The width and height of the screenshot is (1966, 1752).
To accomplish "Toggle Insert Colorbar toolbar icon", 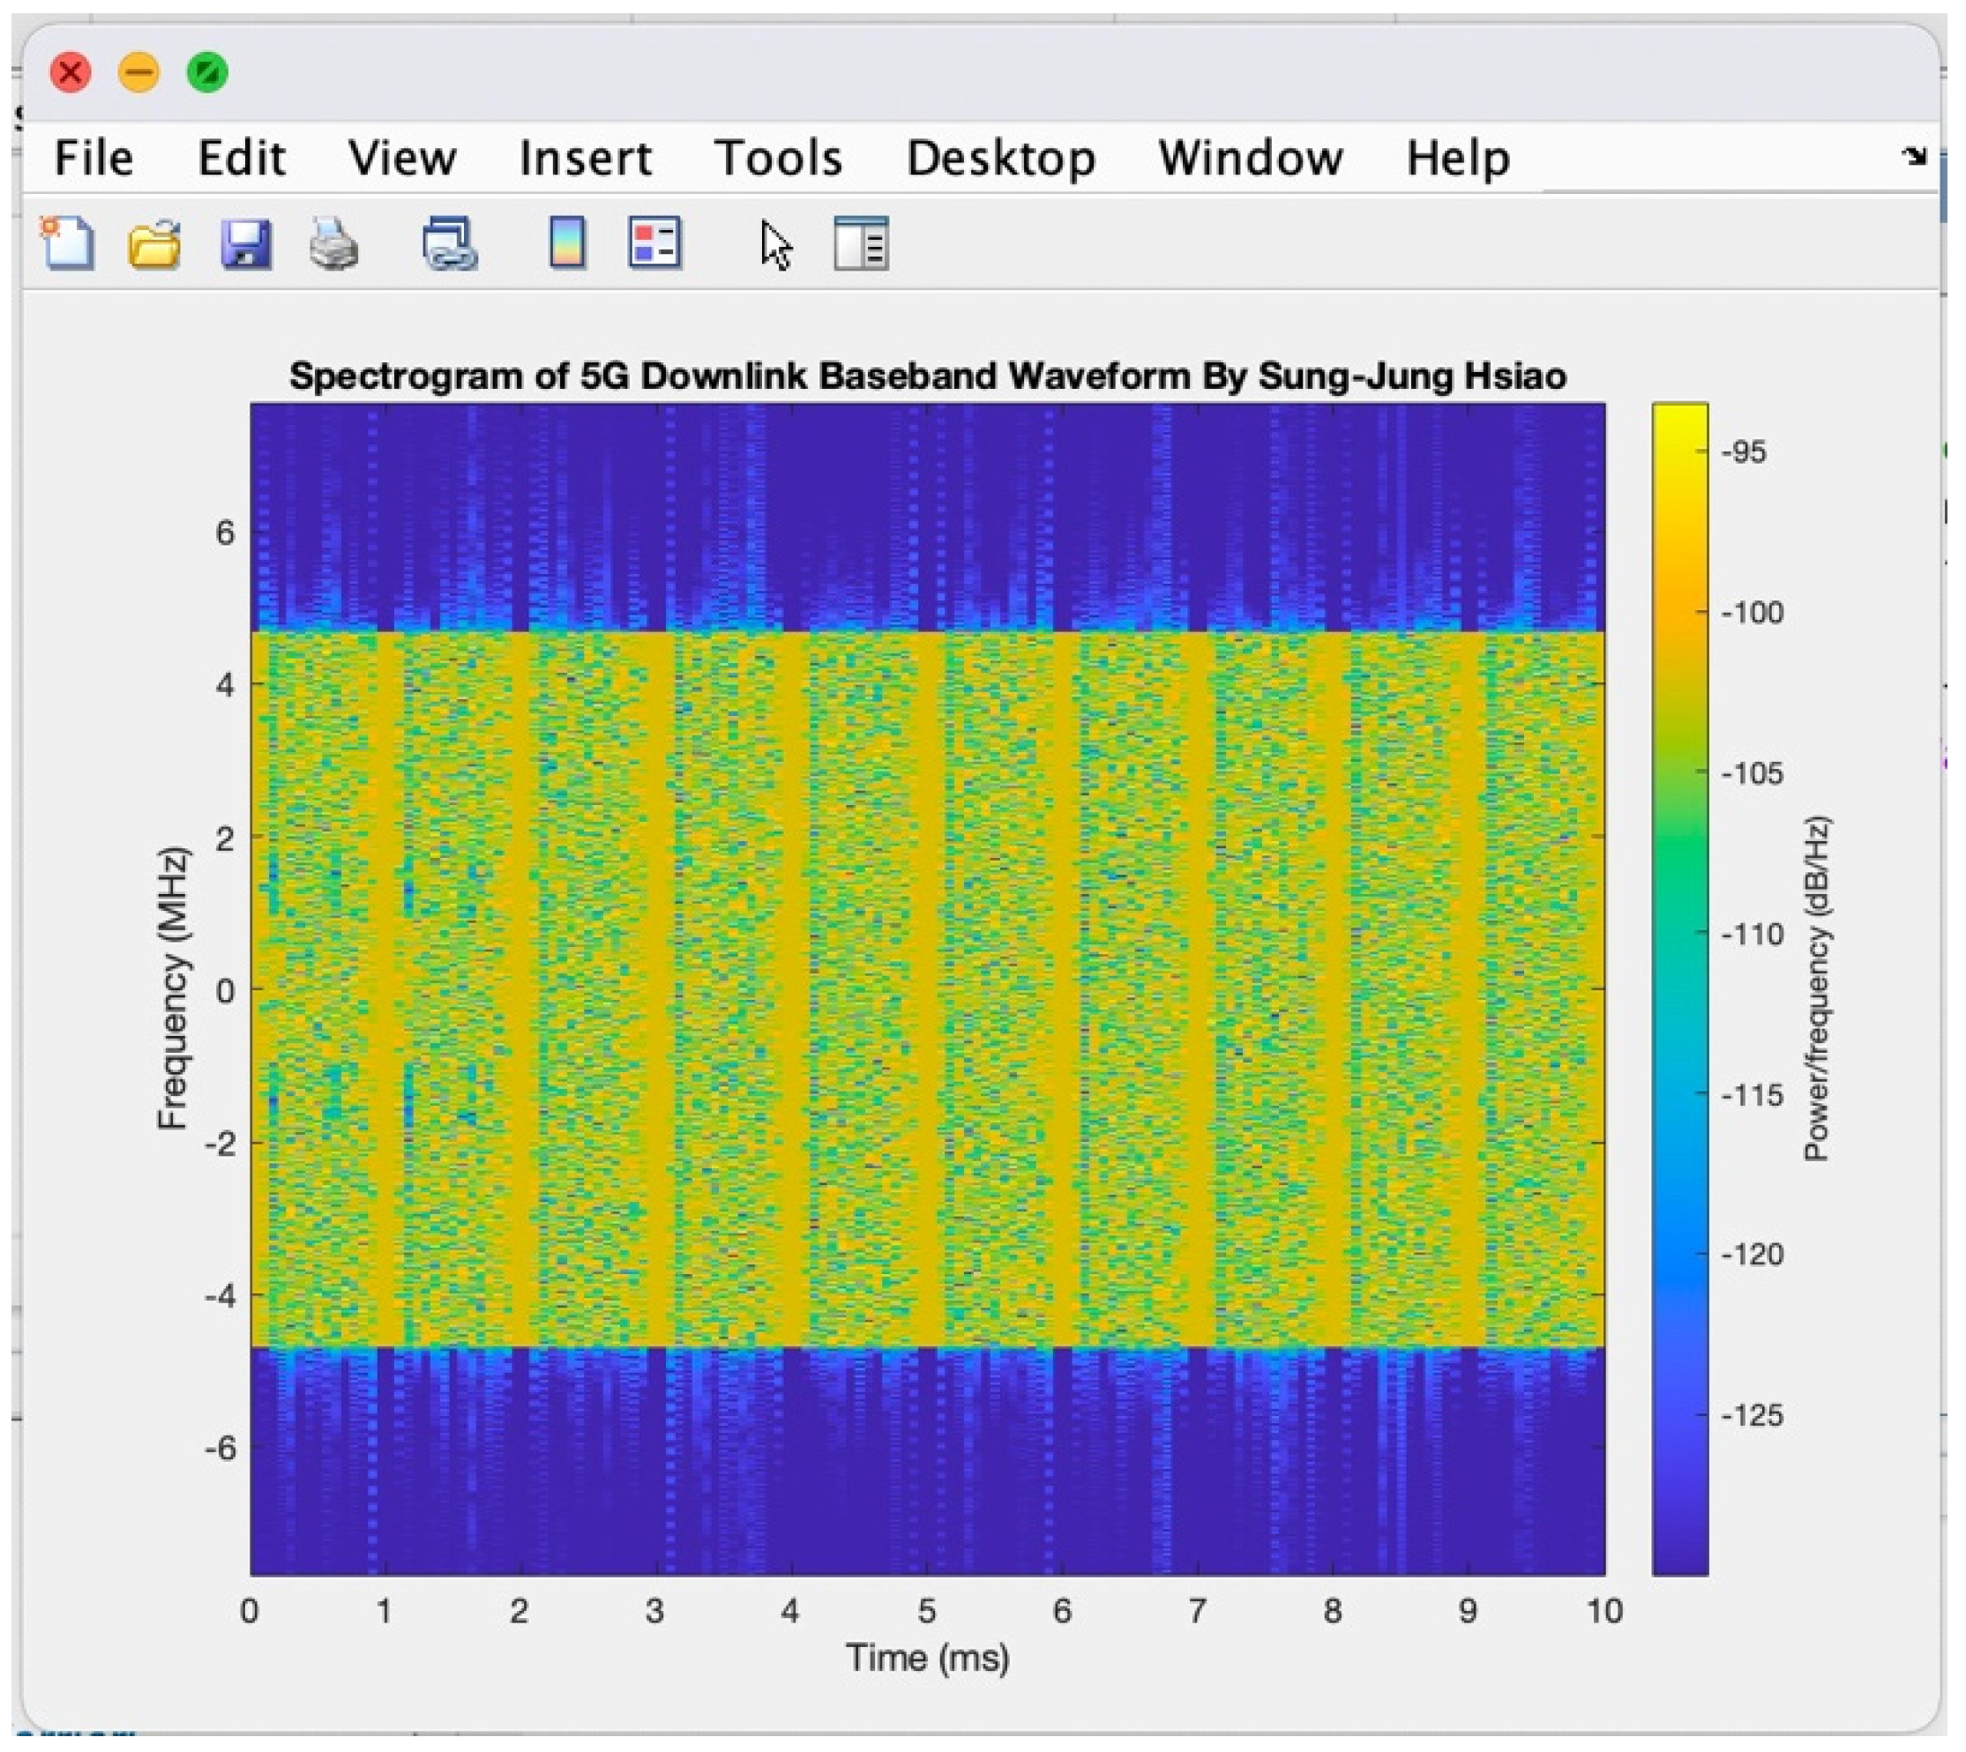I will [568, 242].
